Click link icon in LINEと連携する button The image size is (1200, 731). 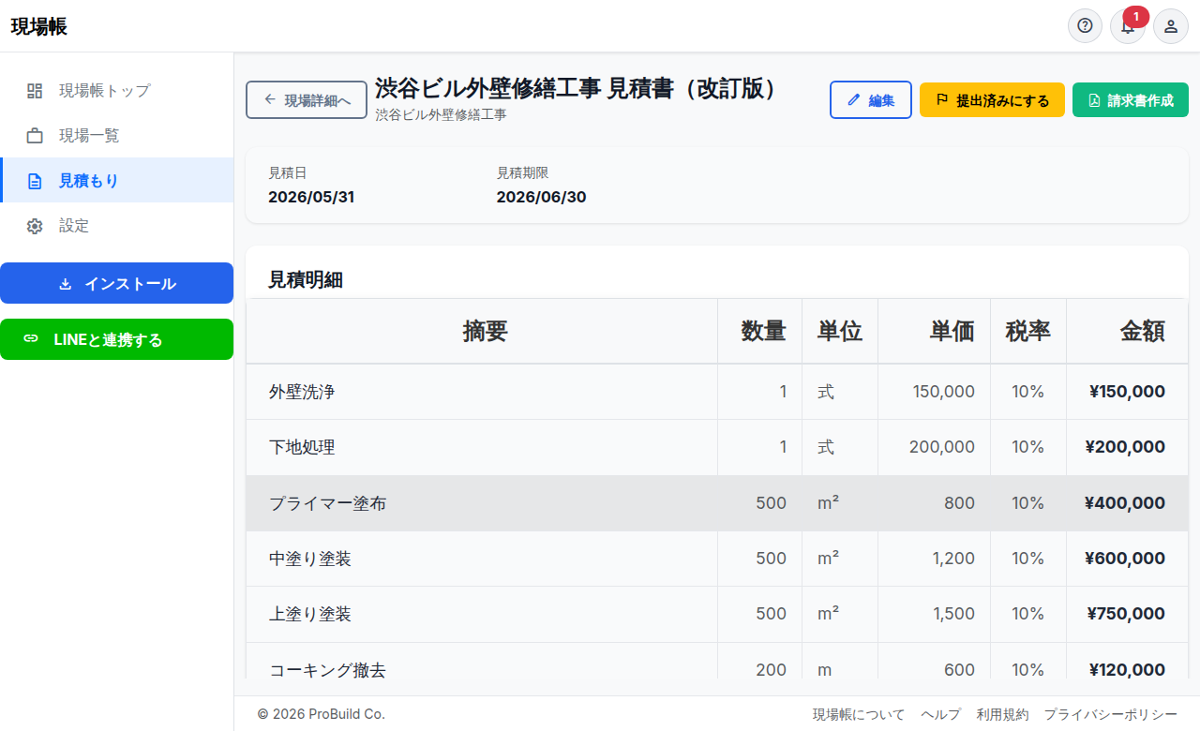[31, 339]
